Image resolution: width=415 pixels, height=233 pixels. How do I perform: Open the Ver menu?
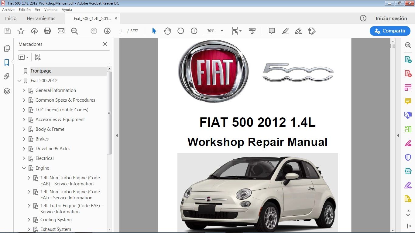click(37, 10)
